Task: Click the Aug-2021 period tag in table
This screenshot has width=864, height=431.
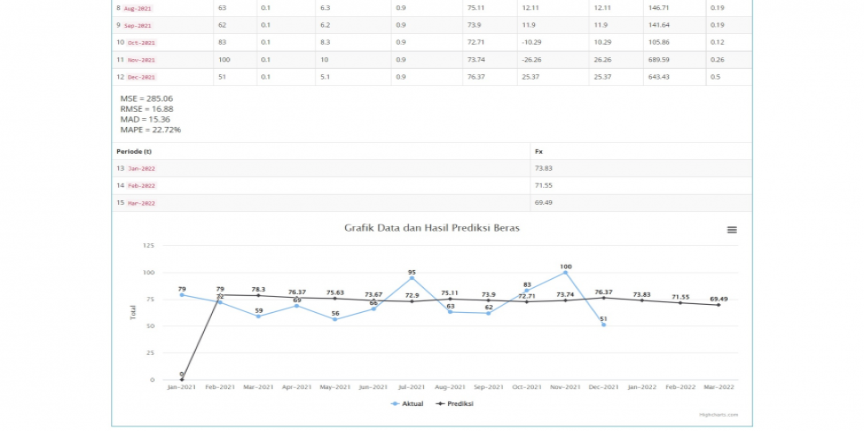Action: tap(140, 8)
